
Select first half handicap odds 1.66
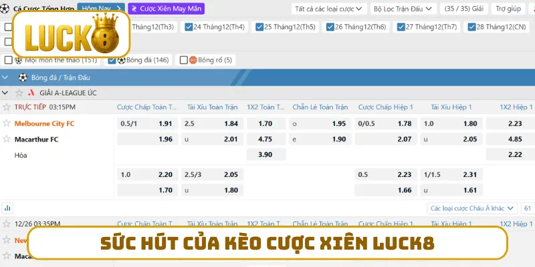[386, 190]
